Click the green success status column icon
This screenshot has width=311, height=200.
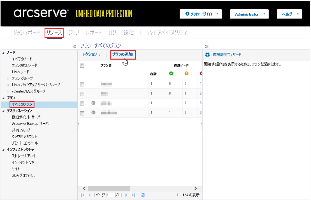[x=171, y=74]
